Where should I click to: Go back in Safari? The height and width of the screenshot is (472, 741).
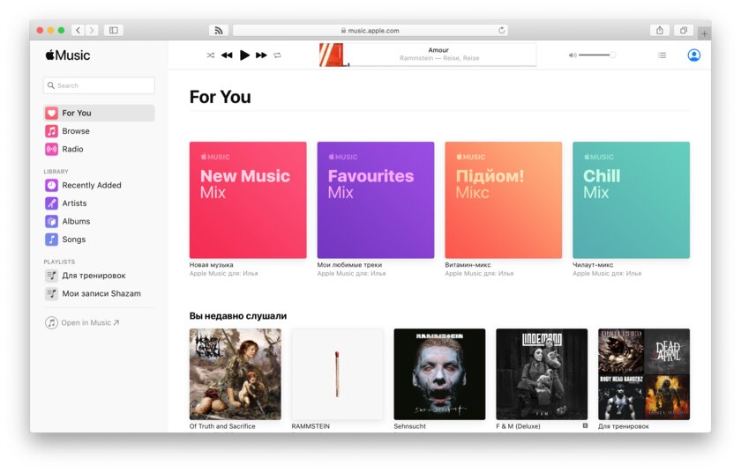coord(78,30)
